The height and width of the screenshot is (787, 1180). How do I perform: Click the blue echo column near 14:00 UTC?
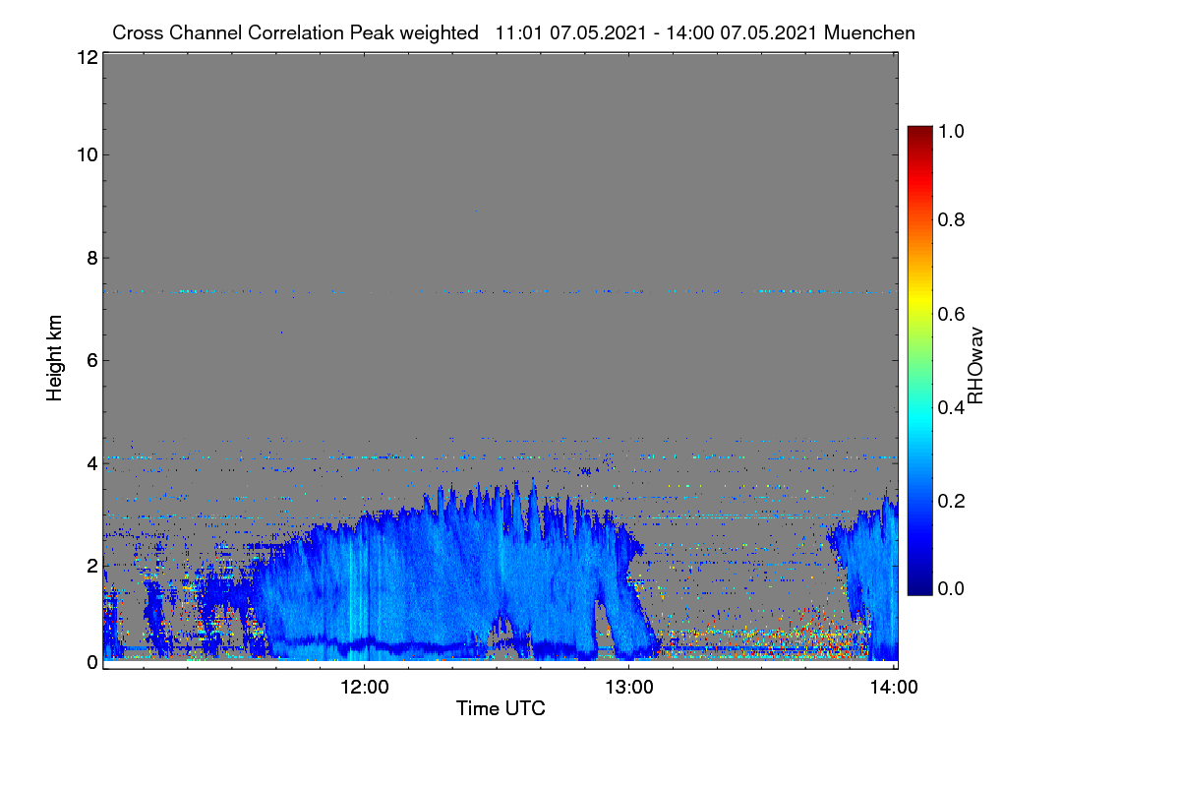tap(875, 580)
